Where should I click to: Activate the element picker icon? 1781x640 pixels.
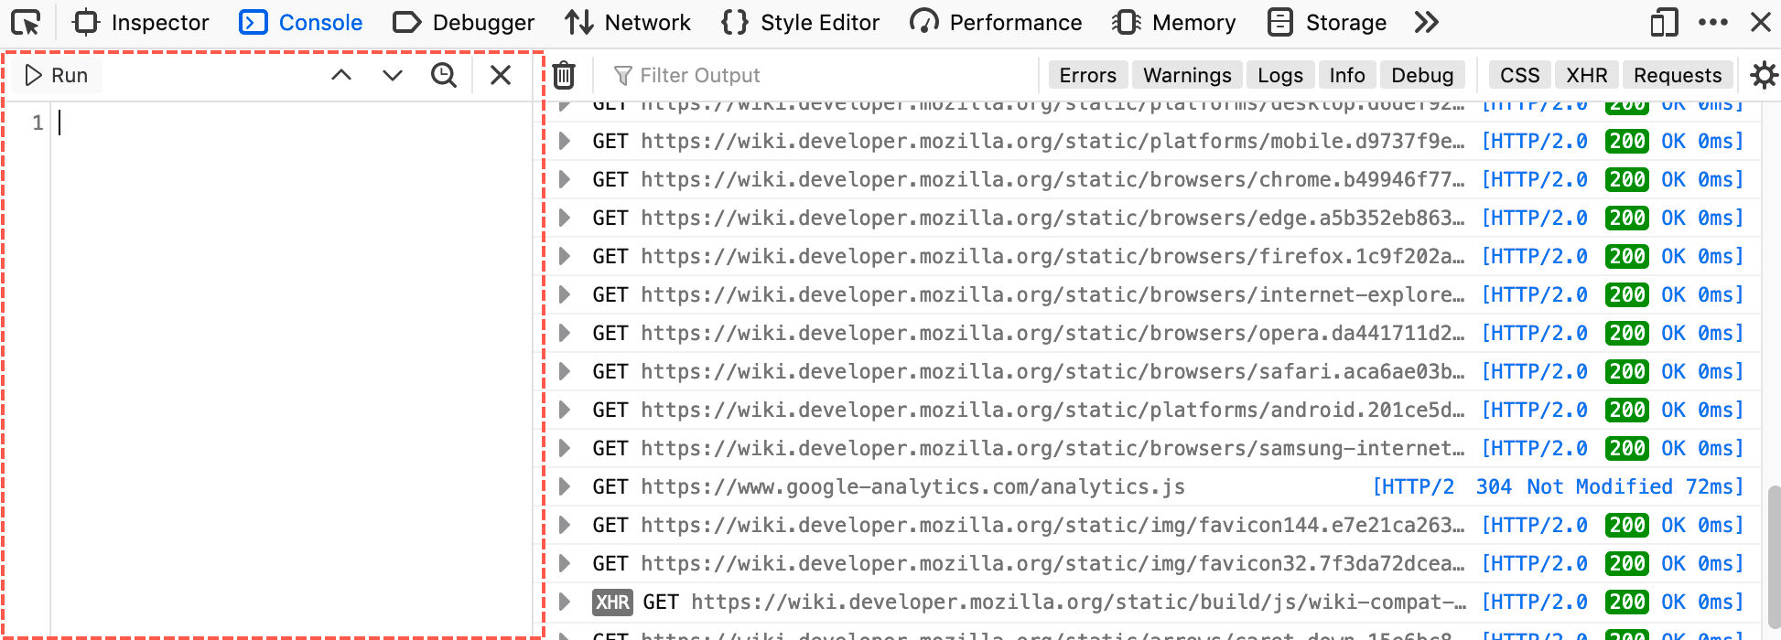(x=26, y=22)
